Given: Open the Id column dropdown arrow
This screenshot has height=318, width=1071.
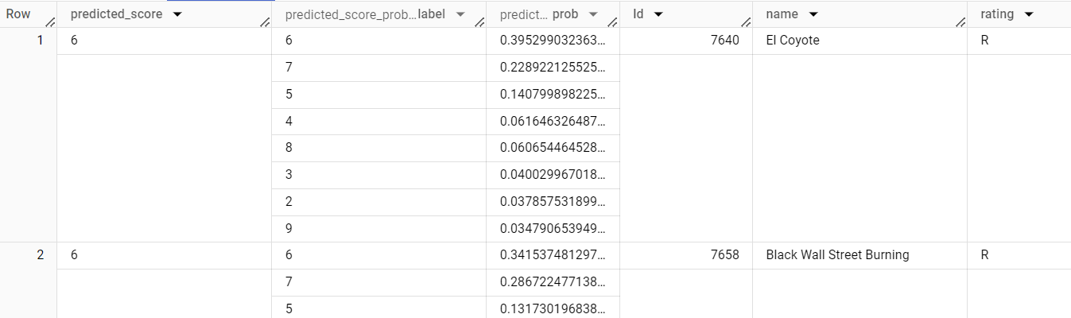Looking at the screenshot, I should 658,14.
